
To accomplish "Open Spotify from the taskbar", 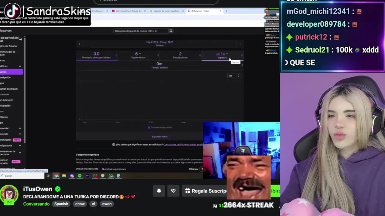I will 79,176.
